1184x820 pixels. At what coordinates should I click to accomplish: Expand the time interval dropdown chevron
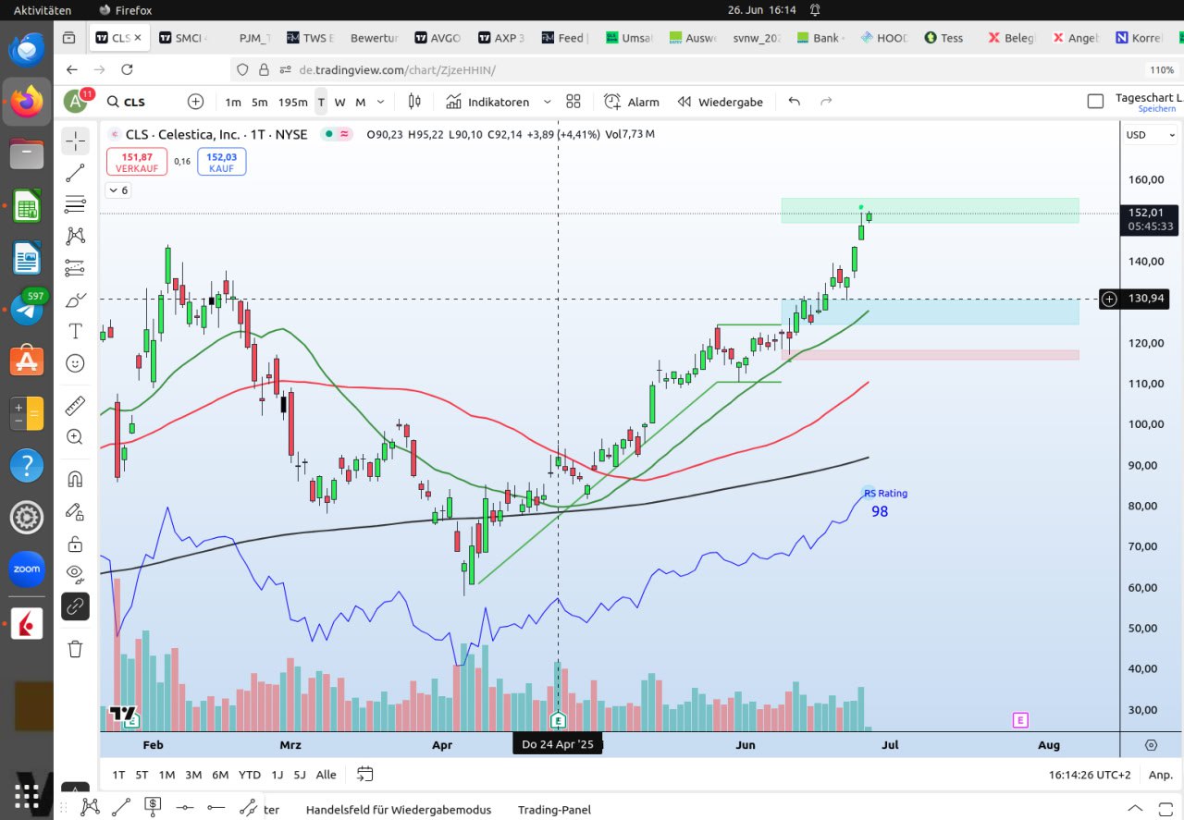coord(379,102)
